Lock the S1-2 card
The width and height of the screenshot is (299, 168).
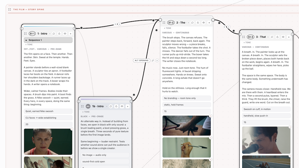198,23
